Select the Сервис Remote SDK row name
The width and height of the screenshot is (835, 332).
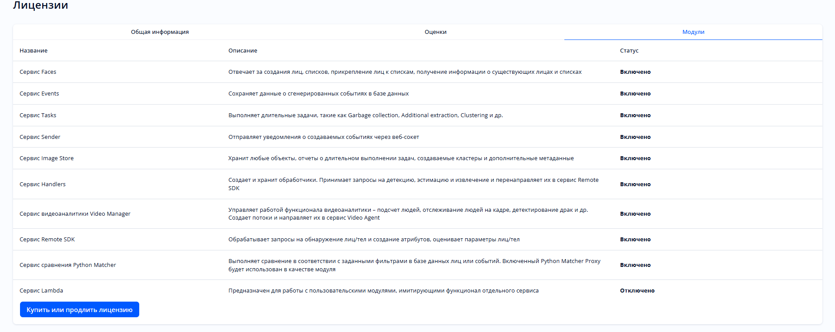point(47,240)
